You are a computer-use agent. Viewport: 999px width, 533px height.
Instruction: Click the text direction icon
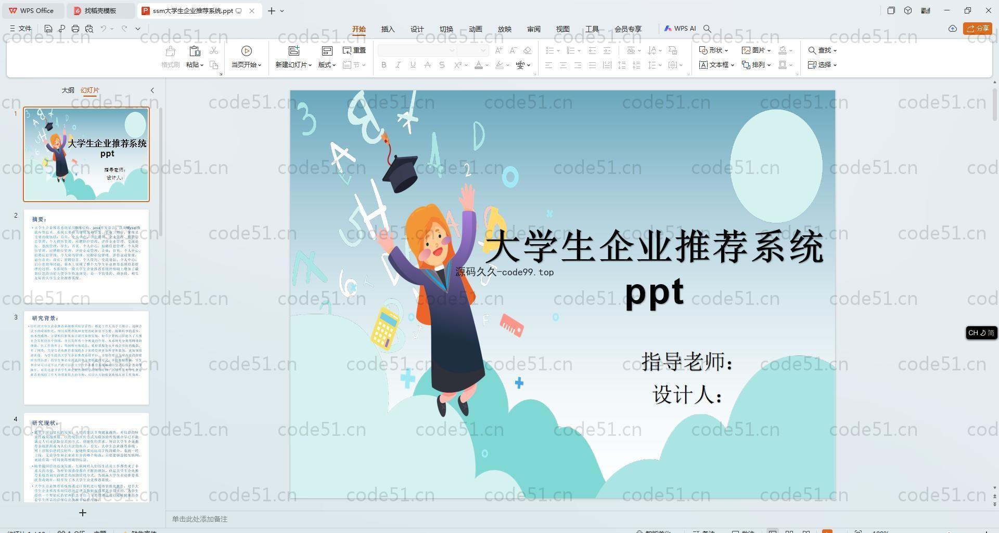tap(652, 50)
